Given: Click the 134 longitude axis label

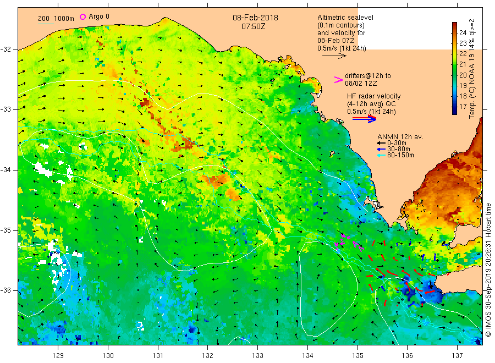Looking at the screenshot, I should pyautogui.click(x=307, y=356).
